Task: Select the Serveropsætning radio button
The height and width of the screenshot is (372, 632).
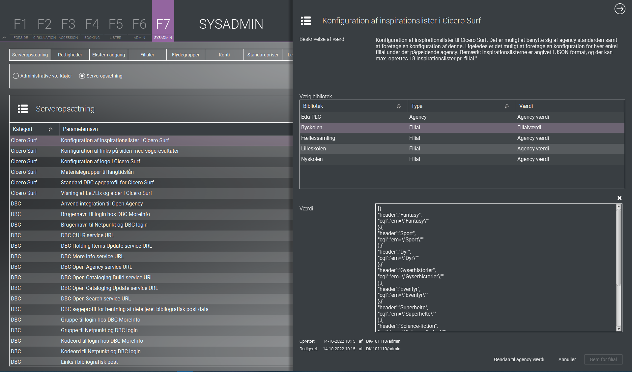Action: click(x=82, y=76)
